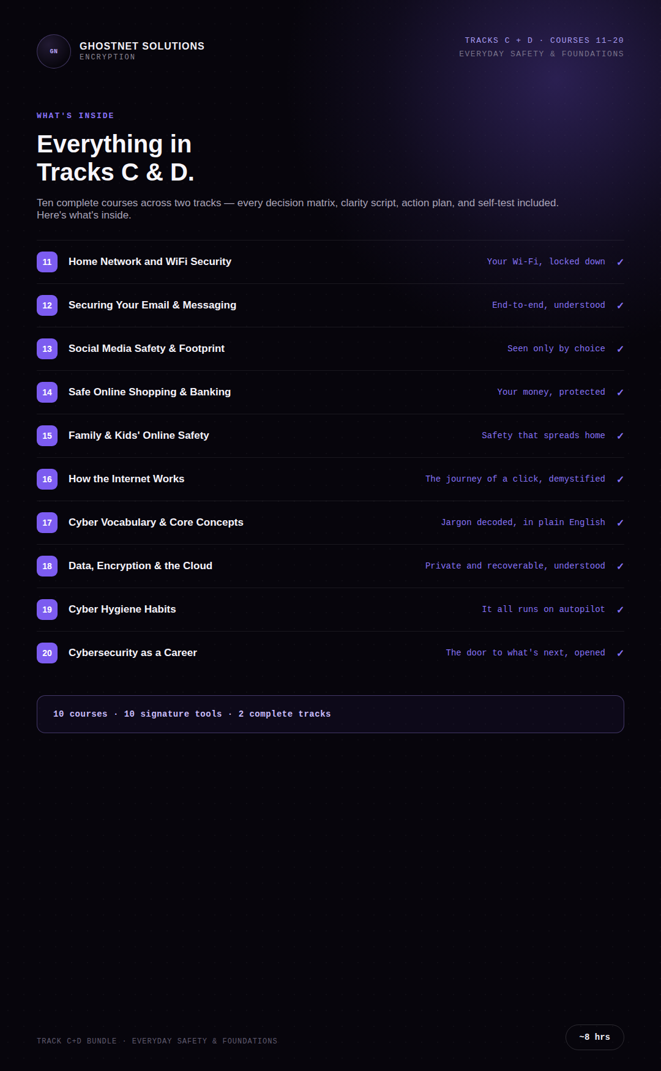Click the number 18 course badge
The height and width of the screenshot is (1071, 661).
[47, 566]
